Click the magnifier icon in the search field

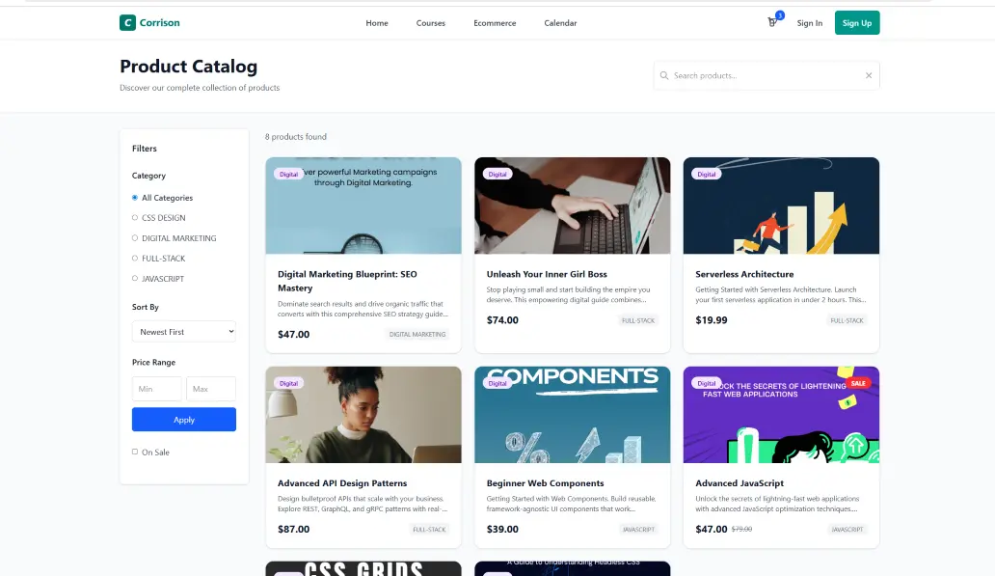tap(663, 75)
